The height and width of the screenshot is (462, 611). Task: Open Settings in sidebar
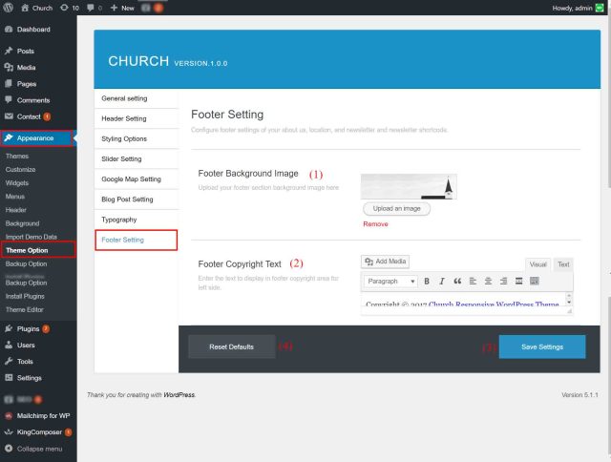pos(38,378)
